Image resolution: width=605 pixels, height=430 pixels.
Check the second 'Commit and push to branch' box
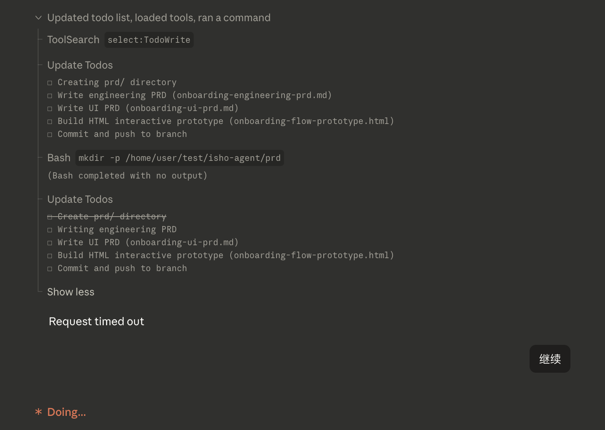(x=50, y=269)
